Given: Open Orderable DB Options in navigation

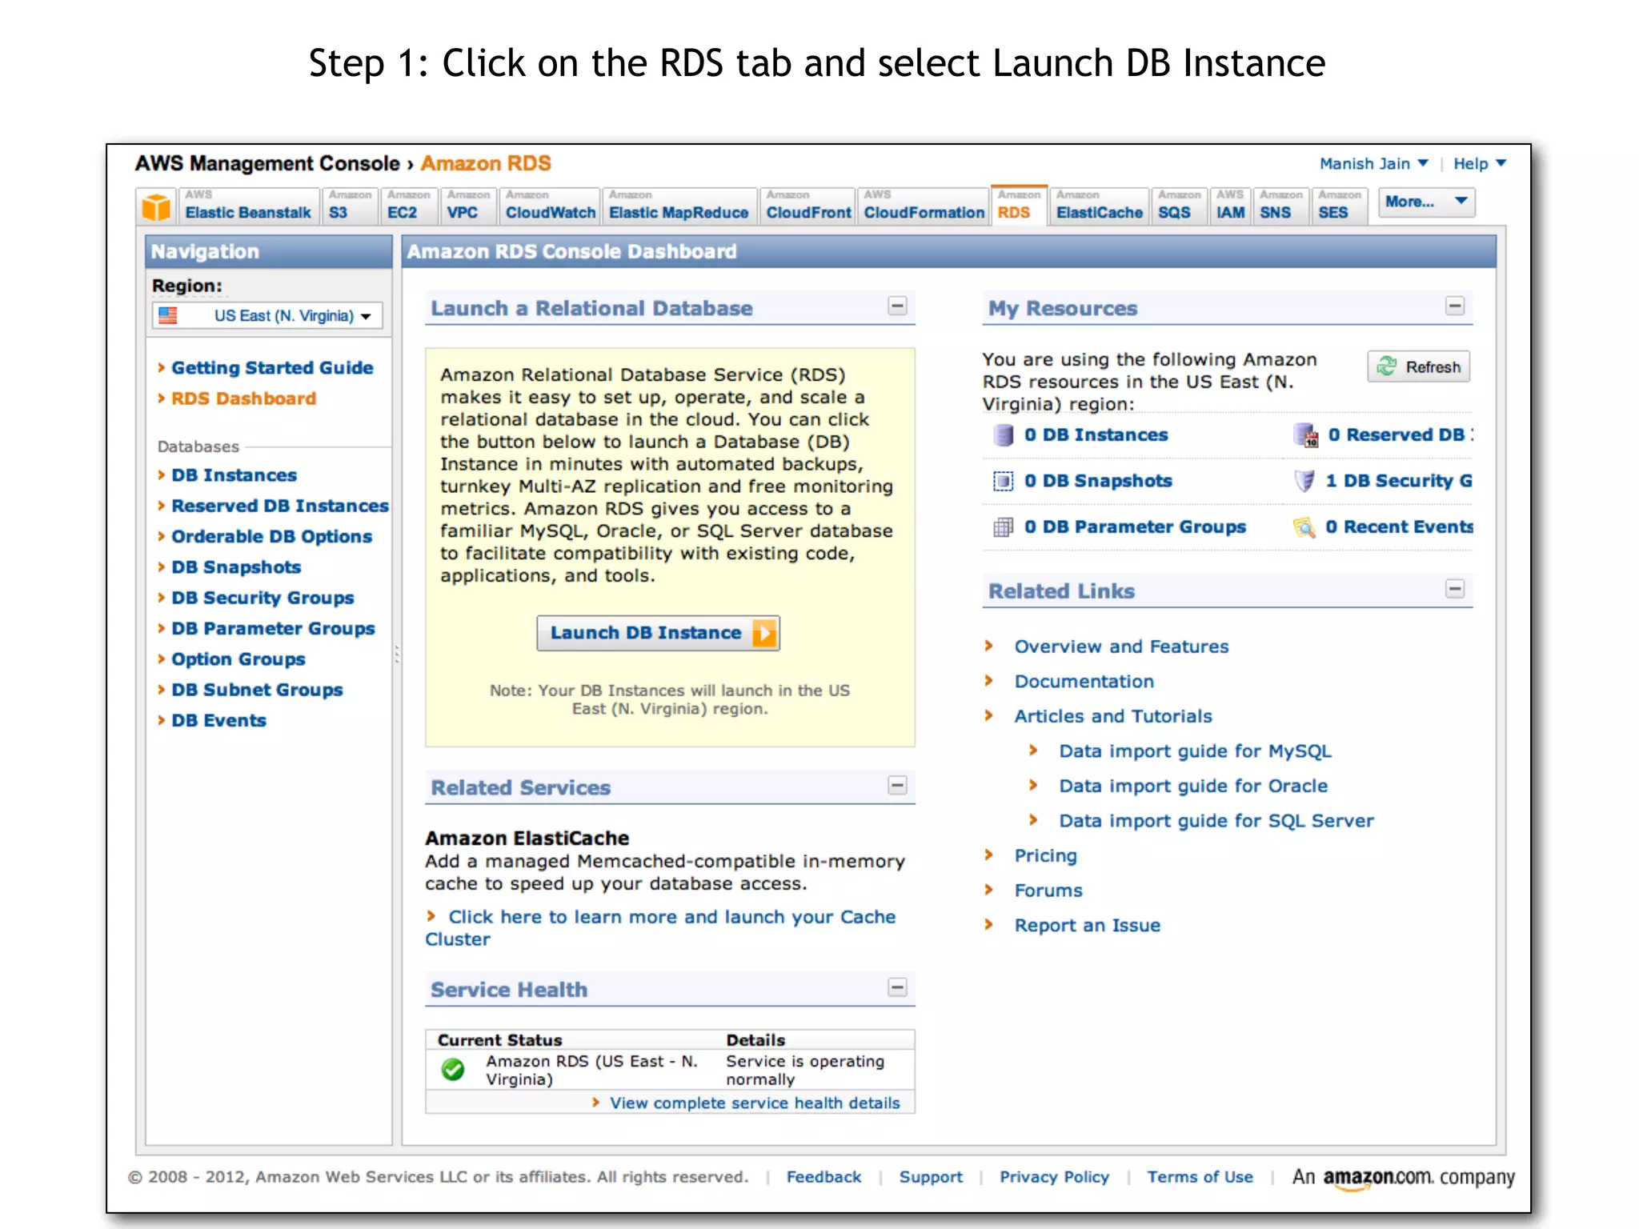Looking at the screenshot, I should pos(271,536).
